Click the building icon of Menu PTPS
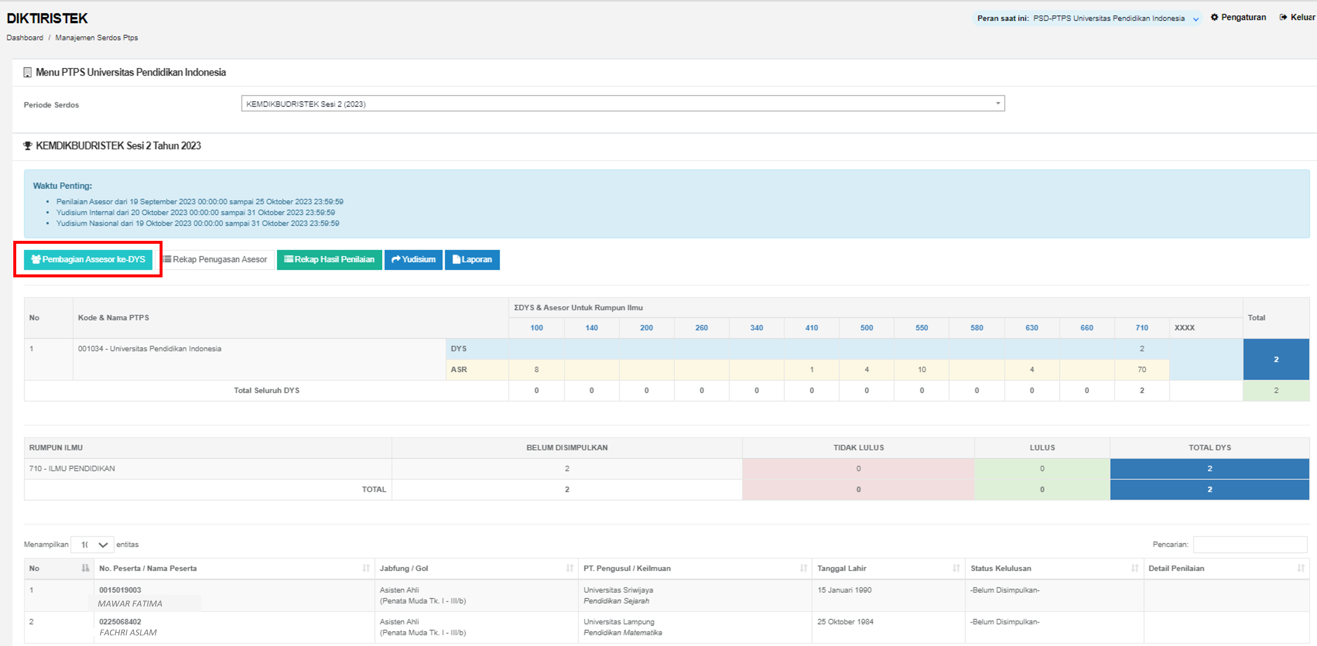 point(28,72)
